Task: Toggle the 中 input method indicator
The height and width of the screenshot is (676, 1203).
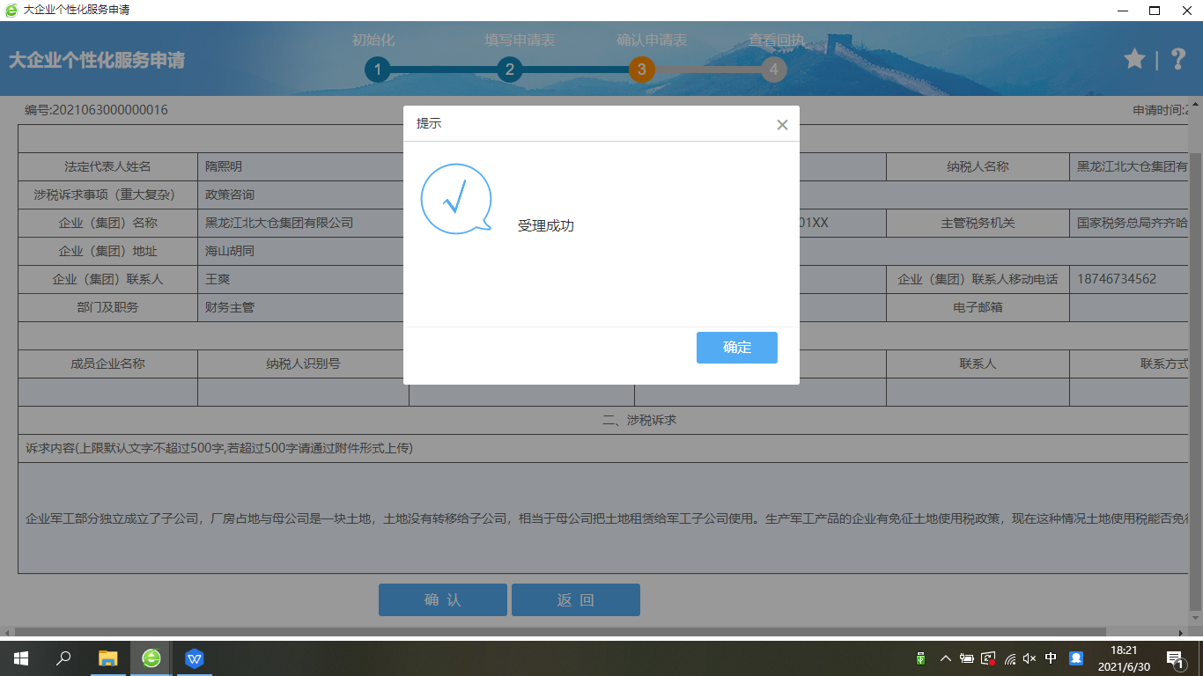Action: pyautogui.click(x=1051, y=658)
